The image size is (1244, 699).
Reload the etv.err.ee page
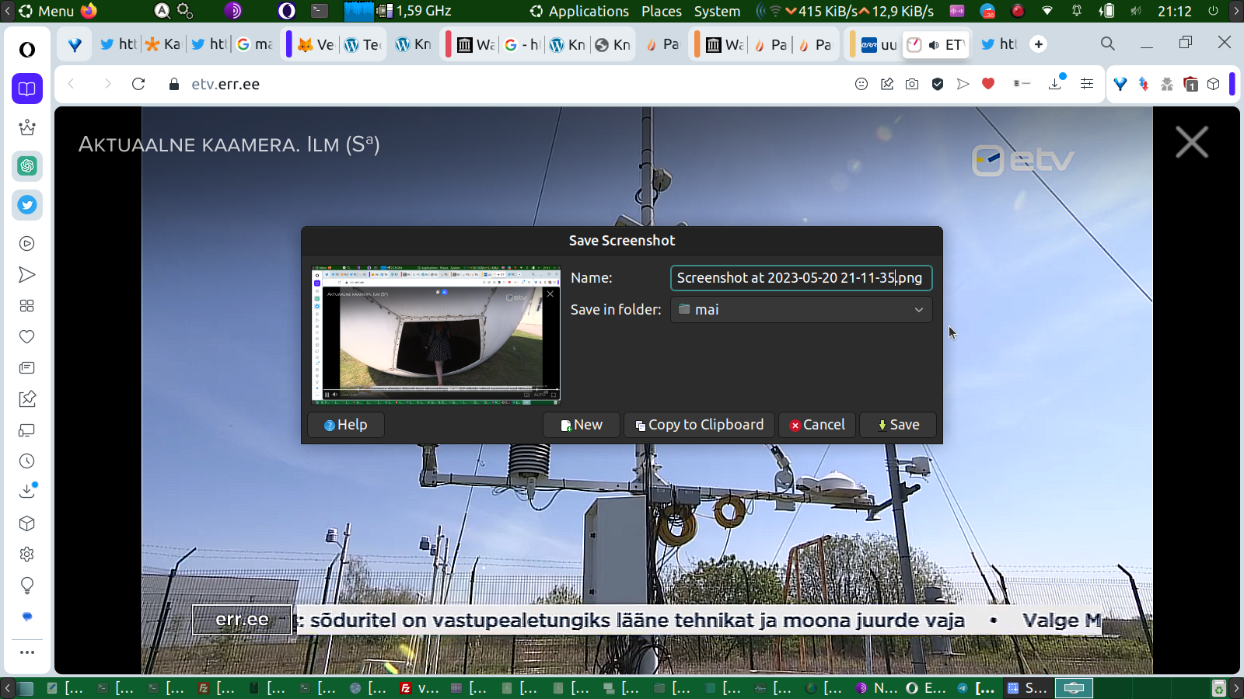(138, 84)
